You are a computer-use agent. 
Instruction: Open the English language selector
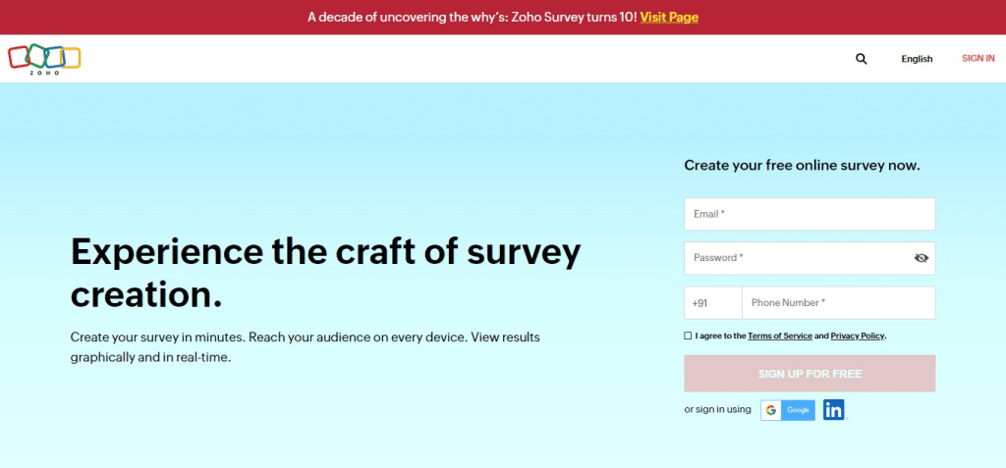[917, 59]
